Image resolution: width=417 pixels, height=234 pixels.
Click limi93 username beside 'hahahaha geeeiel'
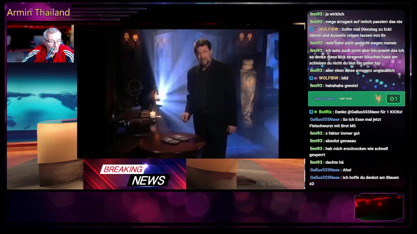316,86
